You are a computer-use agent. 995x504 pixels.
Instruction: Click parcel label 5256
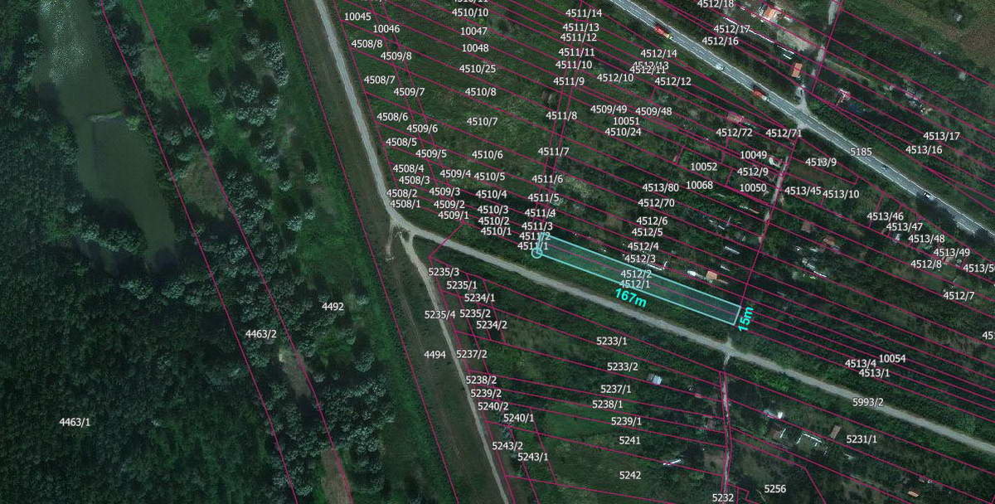pos(774,489)
